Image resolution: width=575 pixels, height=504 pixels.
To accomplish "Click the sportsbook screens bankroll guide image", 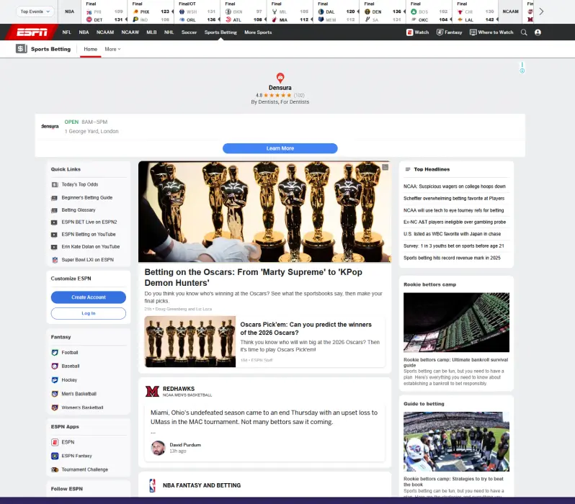I will click(457, 322).
